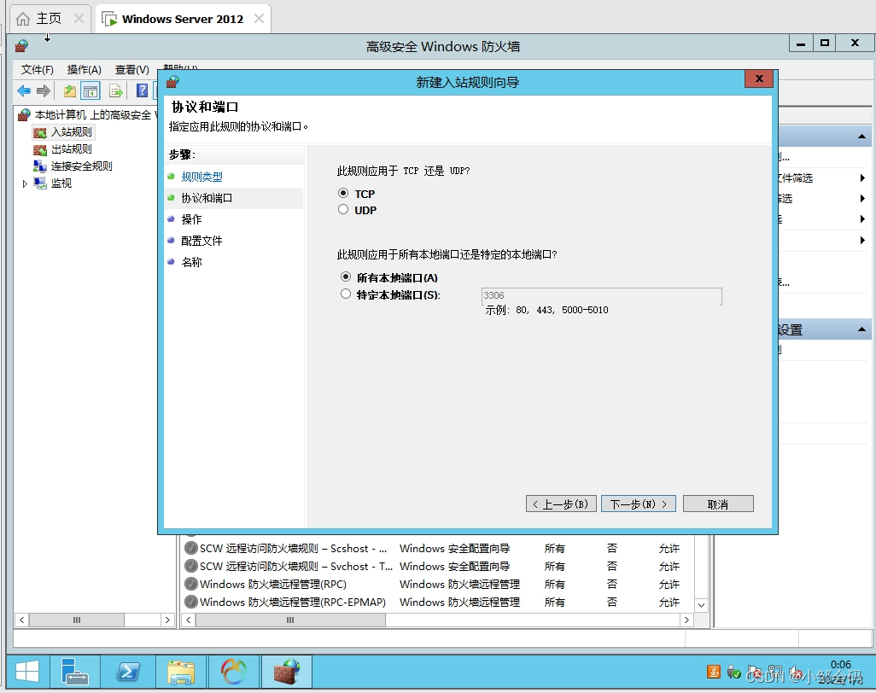Click the port number field showing 3306

pyautogui.click(x=601, y=295)
